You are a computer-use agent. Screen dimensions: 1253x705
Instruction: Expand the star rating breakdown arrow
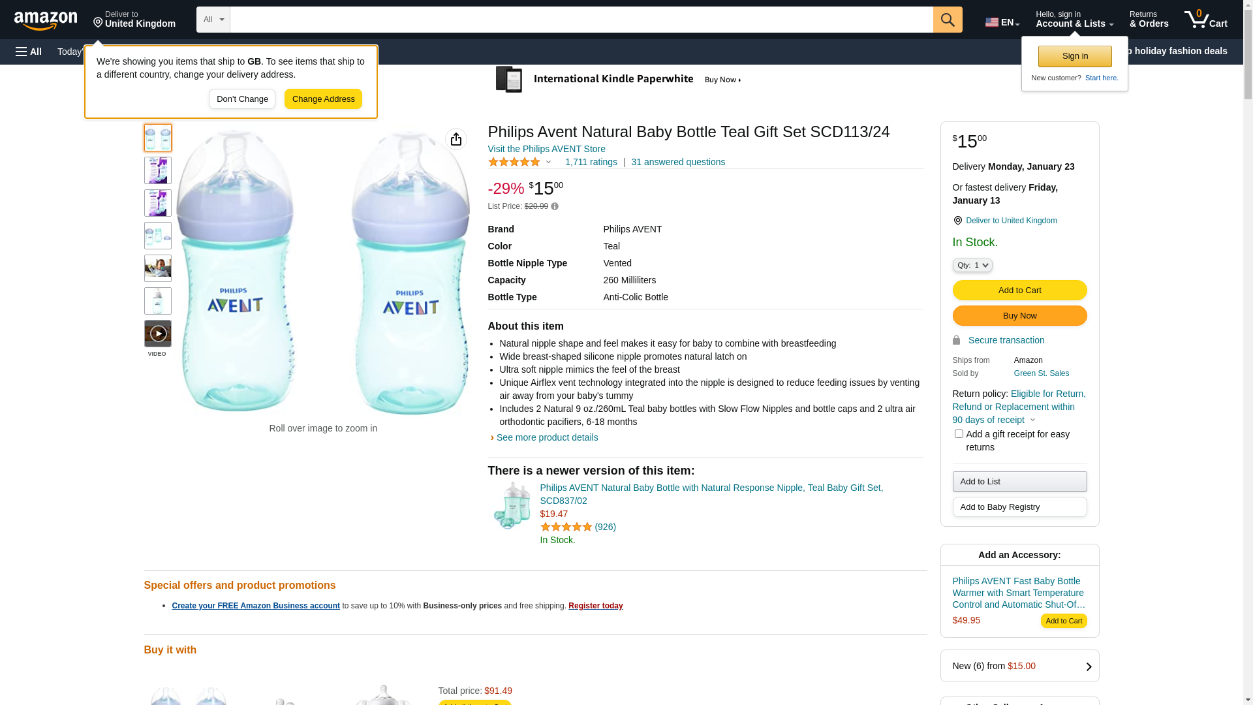[548, 162]
